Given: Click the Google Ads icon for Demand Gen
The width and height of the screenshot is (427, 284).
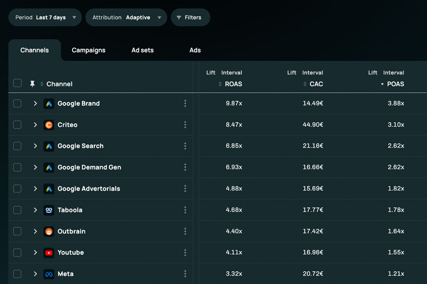Looking at the screenshot, I should [49, 167].
